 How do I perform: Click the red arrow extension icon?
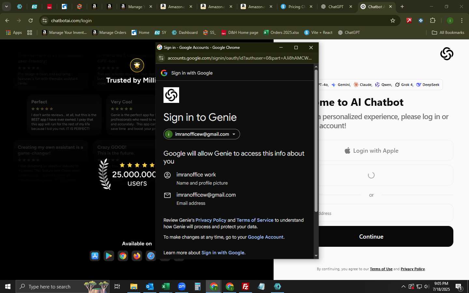pyautogui.click(x=409, y=21)
